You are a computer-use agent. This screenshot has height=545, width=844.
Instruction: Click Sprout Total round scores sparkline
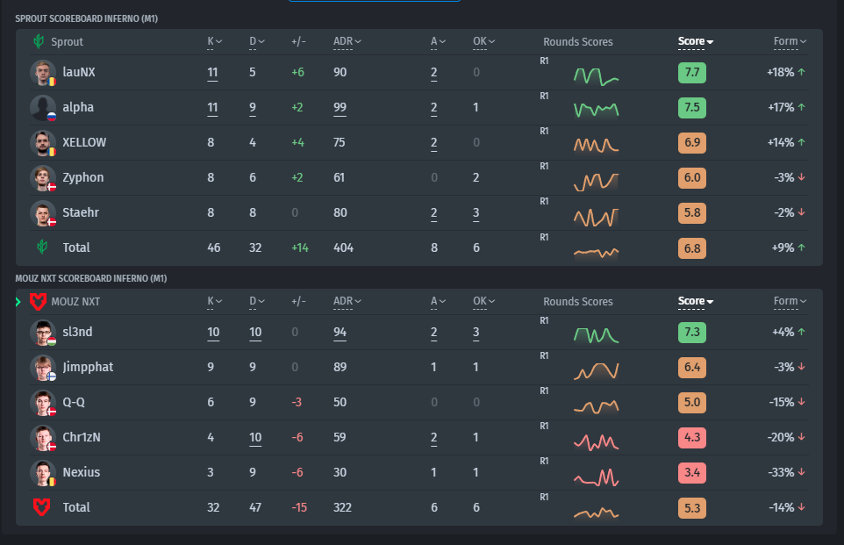tap(597, 253)
